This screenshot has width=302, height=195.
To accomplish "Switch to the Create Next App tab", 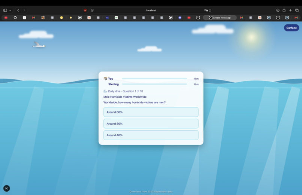I will (x=220, y=18).
